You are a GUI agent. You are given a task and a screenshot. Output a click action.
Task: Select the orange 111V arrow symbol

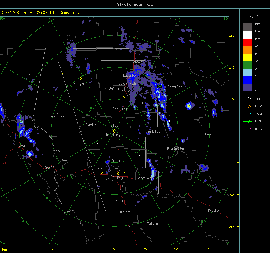[x=247, y=106]
